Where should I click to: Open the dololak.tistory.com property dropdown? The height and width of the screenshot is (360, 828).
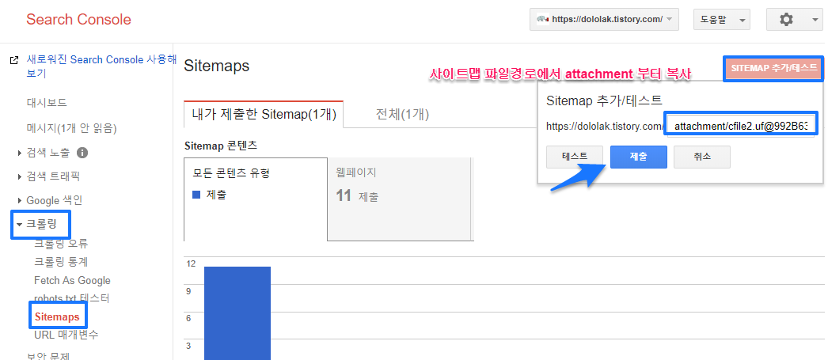(x=604, y=20)
